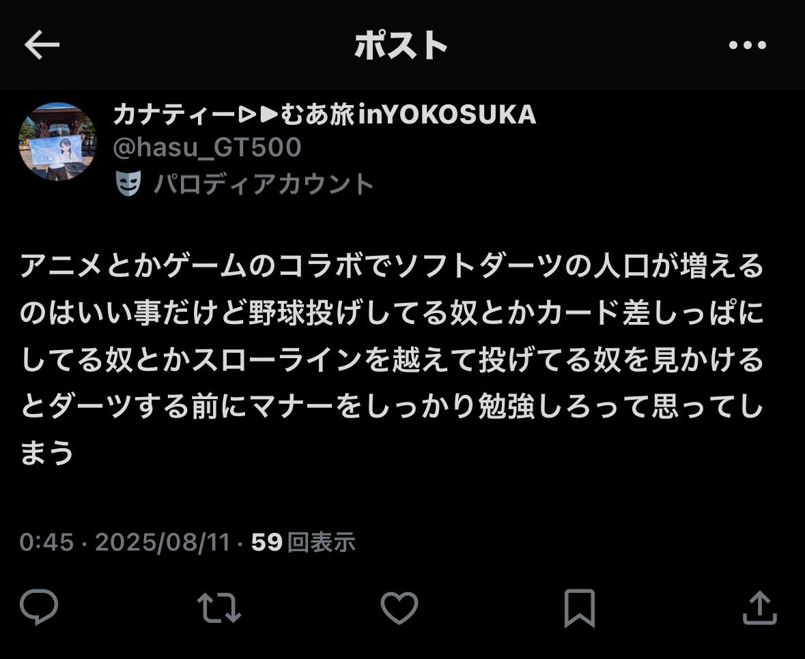Tap the 2025/08/11 date
Image resolution: width=805 pixels, height=659 pixels.
pyautogui.click(x=163, y=542)
